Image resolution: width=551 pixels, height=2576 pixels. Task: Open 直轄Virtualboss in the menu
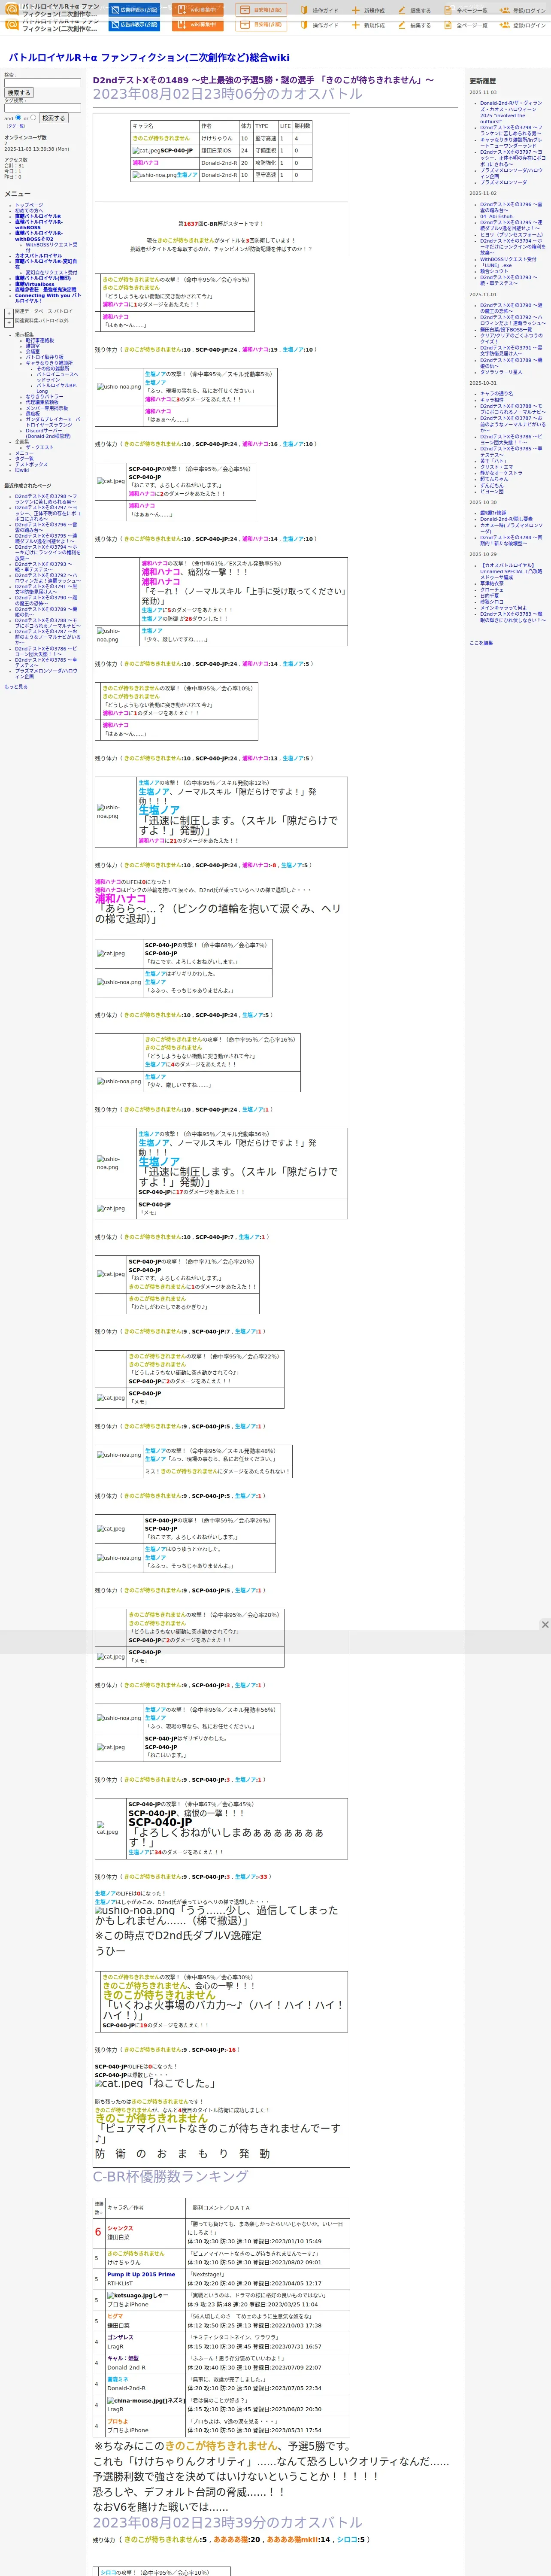35,284
